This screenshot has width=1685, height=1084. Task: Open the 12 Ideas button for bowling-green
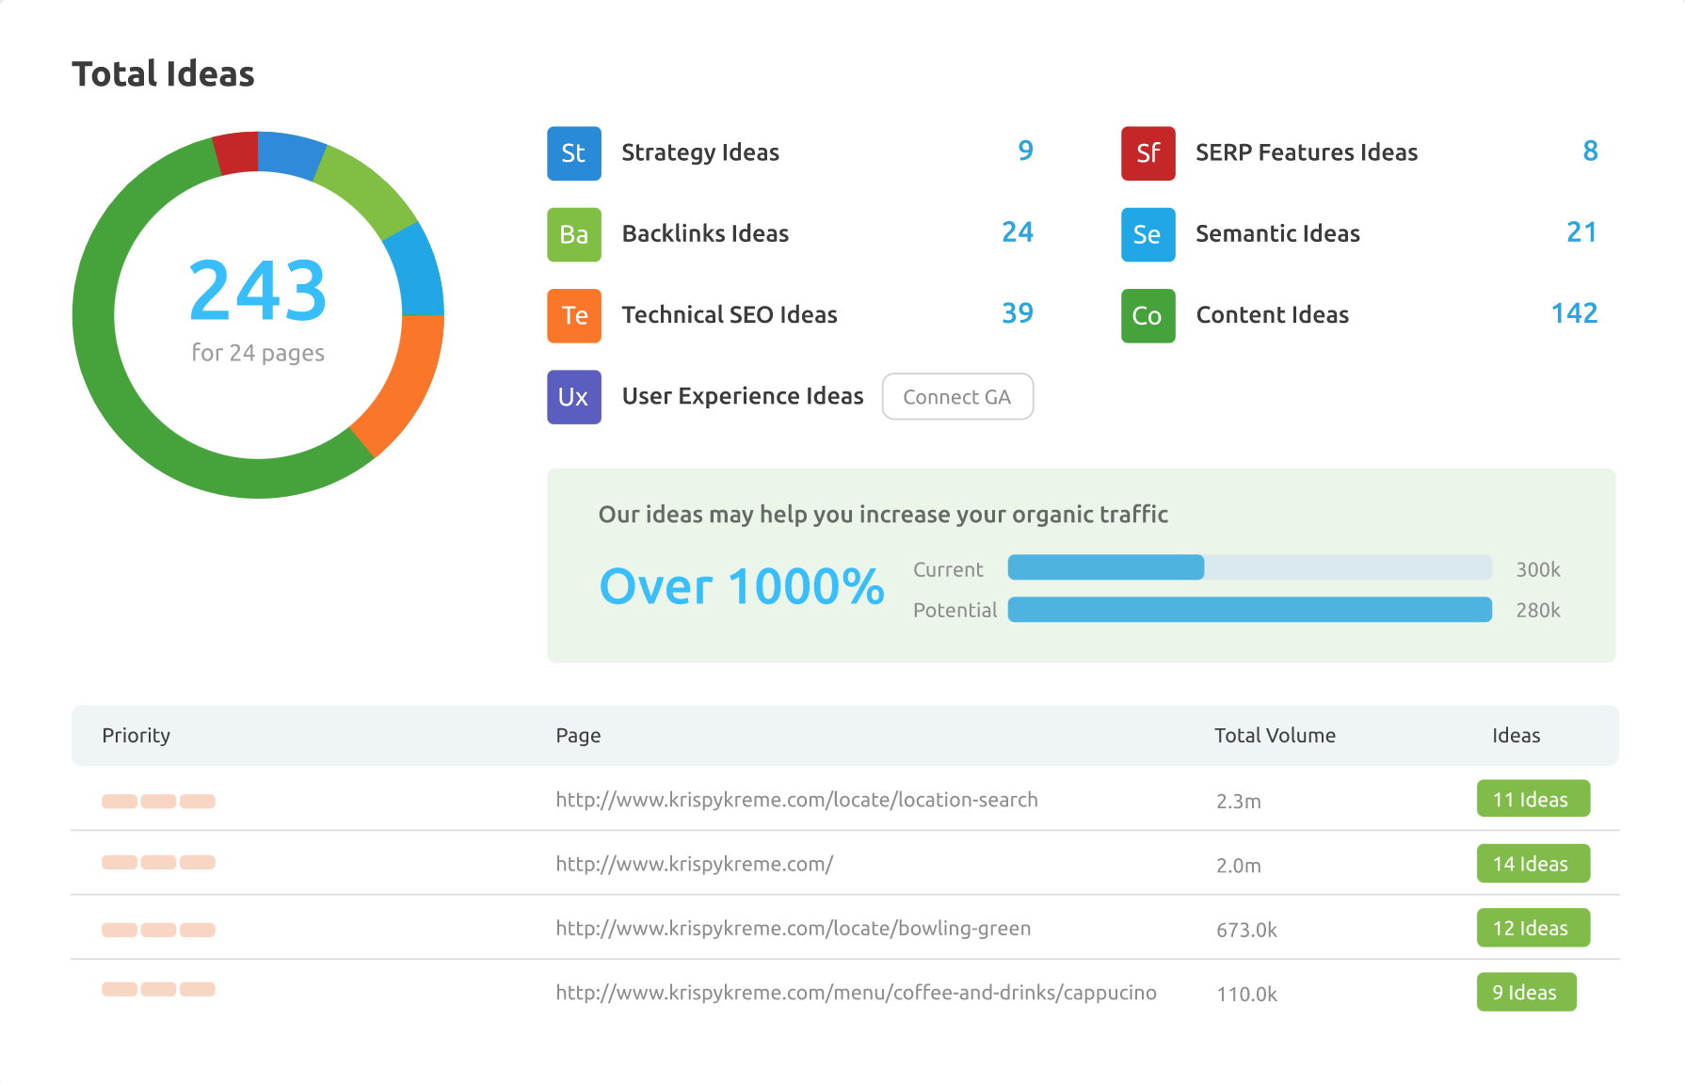[1532, 928]
